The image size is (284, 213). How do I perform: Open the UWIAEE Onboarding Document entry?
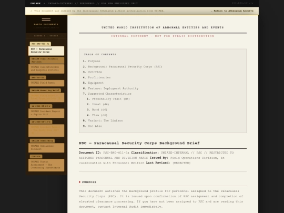(x=46, y=148)
